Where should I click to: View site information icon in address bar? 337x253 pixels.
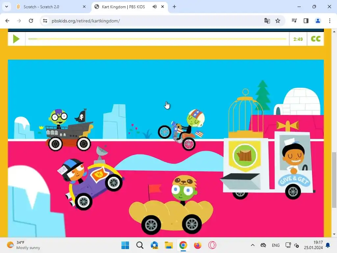[x=45, y=21]
